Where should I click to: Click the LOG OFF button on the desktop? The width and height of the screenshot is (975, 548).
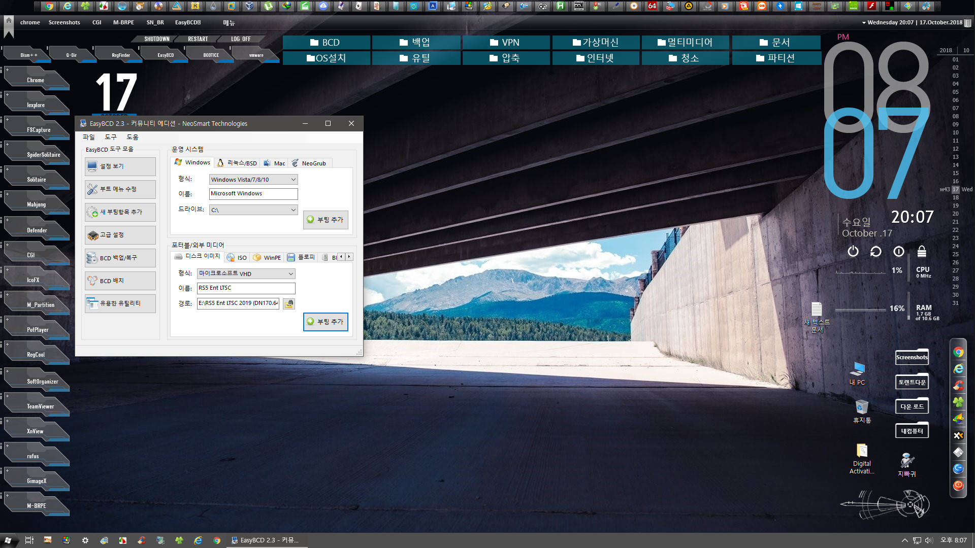pos(241,39)
